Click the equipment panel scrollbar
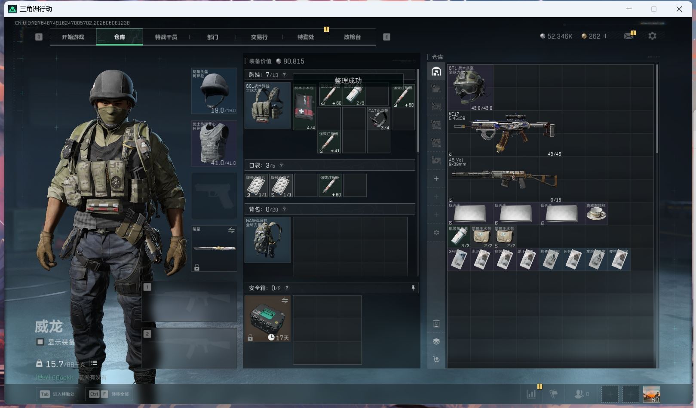 coord(418,110)
